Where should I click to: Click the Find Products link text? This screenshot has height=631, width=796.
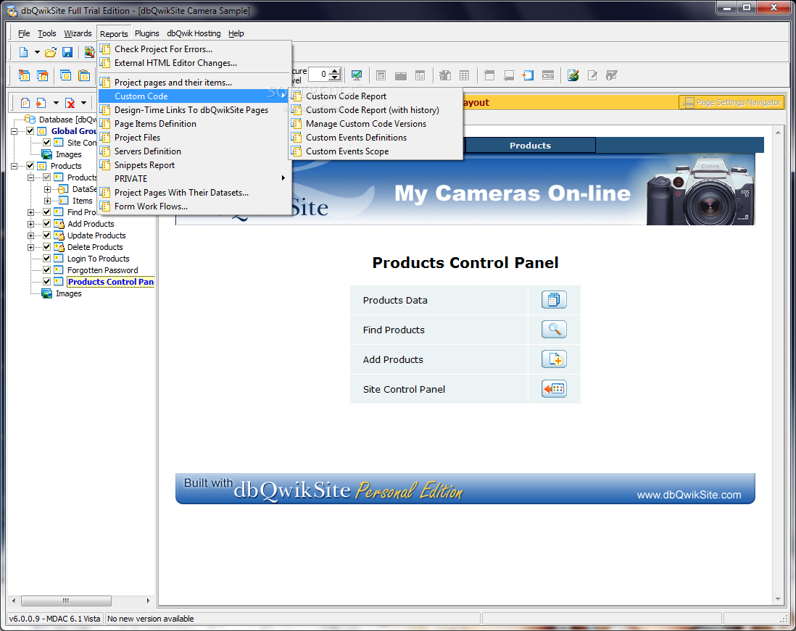[x=394, y=330]
